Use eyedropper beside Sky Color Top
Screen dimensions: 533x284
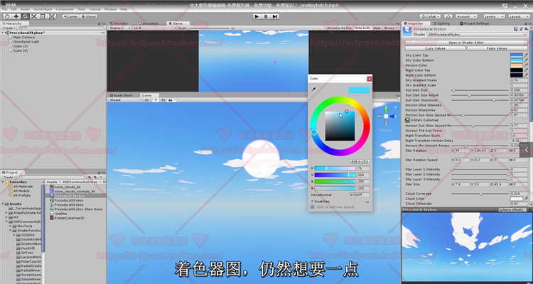point(526,55)
